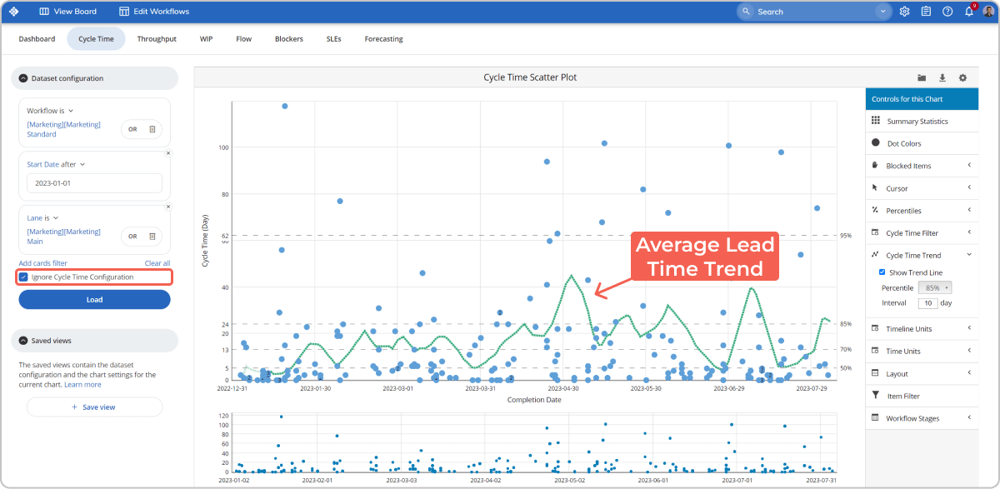
Task: Click the Clear all link
Action: [157, 263]
